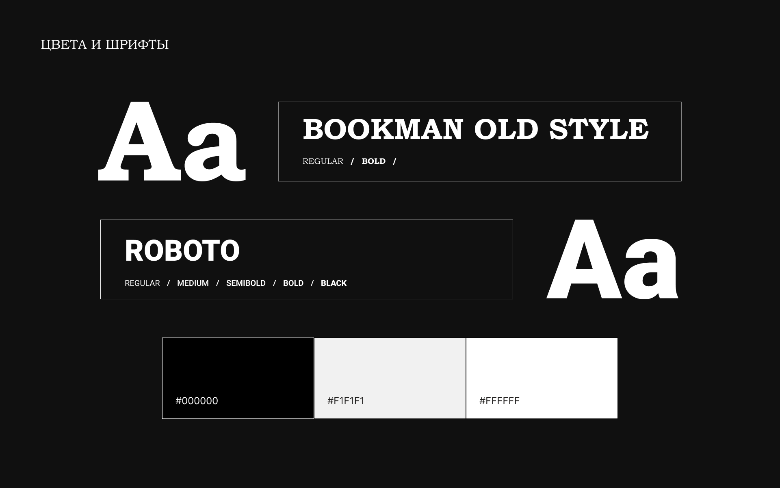This screenshot has width=780, height=488.
Task: Pick Roboto BLACK weight label
Action: (334, 283)
